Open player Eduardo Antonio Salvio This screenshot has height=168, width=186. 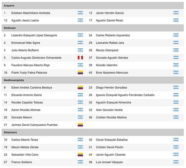click(27, 95)
